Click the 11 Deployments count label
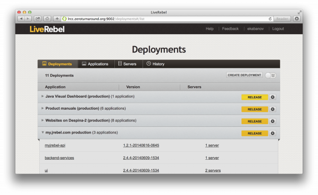This screenshot has height=195, width=318. (x=59, y=75)
